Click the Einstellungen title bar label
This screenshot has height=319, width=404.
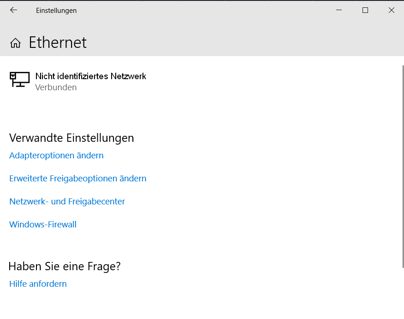[56, 11]
